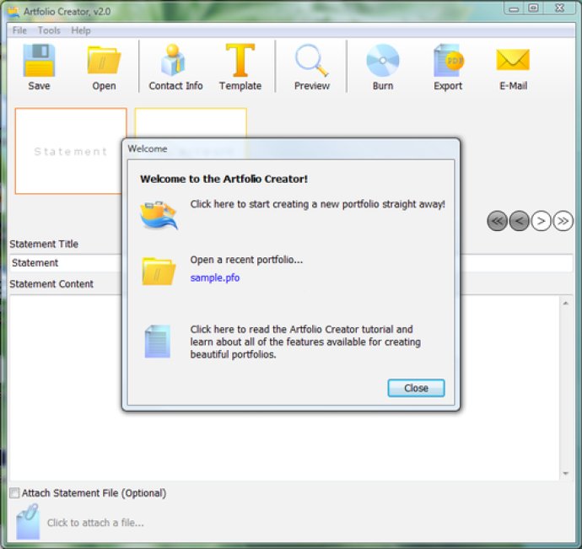Launch Preview with the magnifier icon

pyautogui.click(x=312, y=60)
